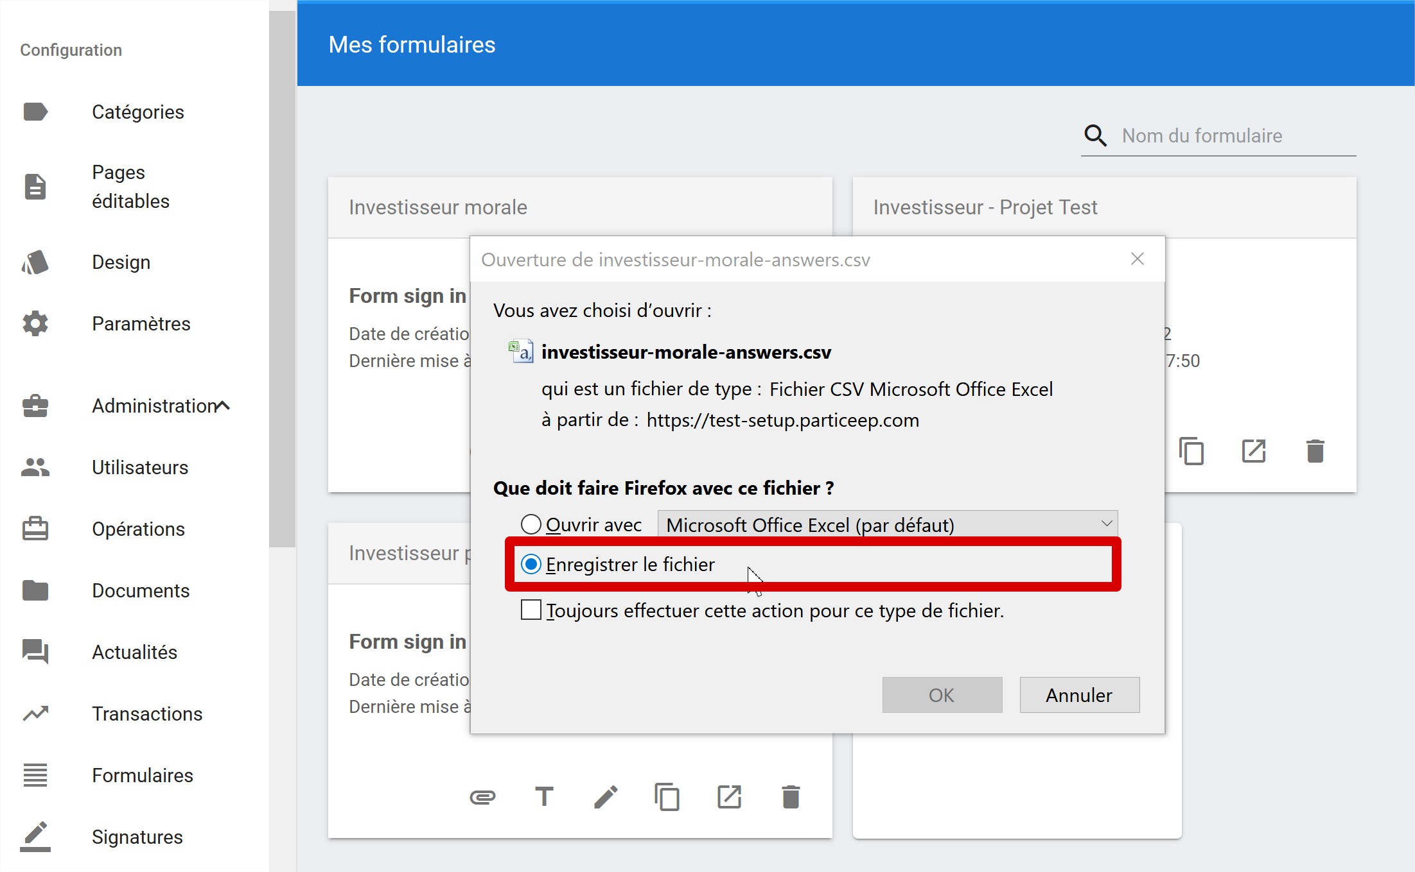
Task: Click the Actualités chat bubbles icon
Action: click(x=35, y=652)
